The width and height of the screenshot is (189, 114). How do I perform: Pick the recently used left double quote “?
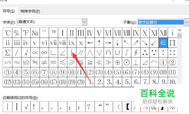[99, 107]
